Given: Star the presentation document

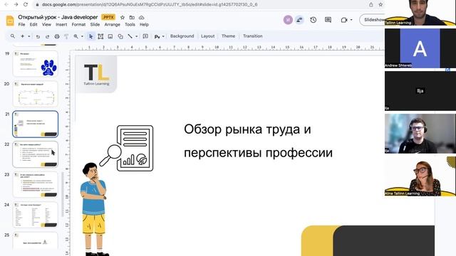Looking at the screenshot, I should [123, 17].
